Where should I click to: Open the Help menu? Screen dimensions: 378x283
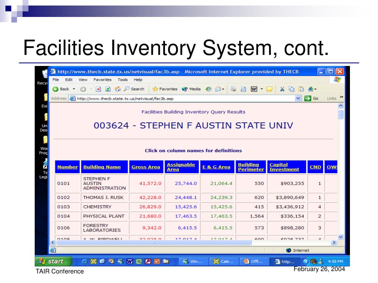(138, 80)
